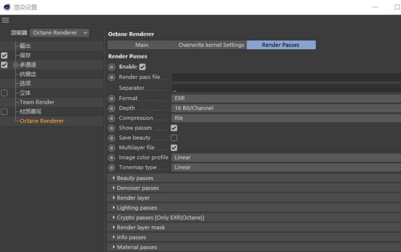
Task: Switch to the Main tab
Action: coord(142,45)
